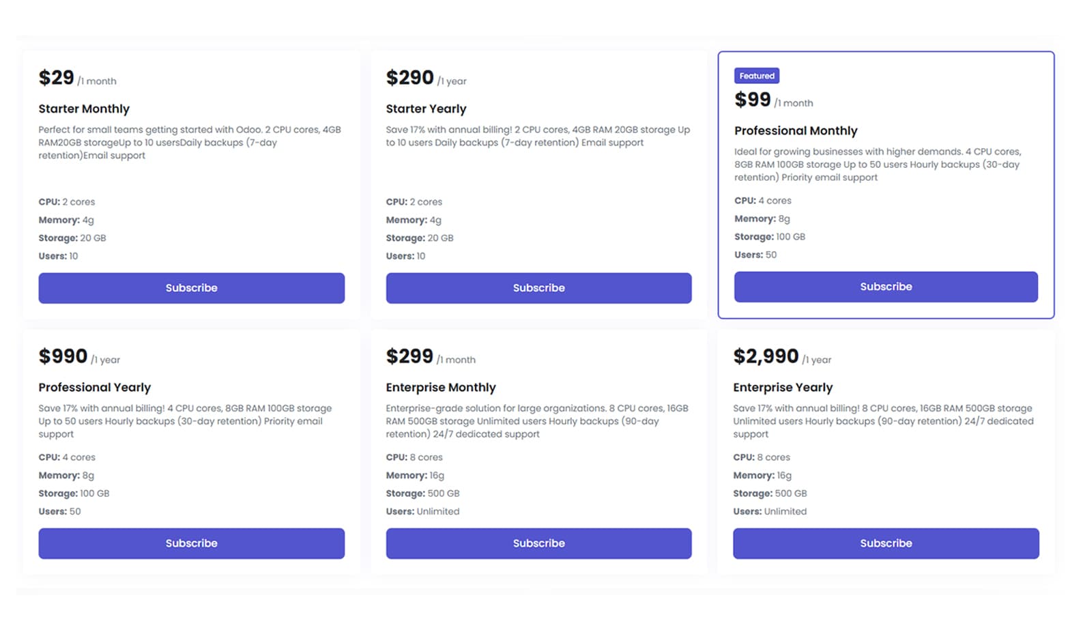Subscribe to the Enterprise Yearly plan
The height and width of the screenshot is (632, 1083).
coord(885,543)
